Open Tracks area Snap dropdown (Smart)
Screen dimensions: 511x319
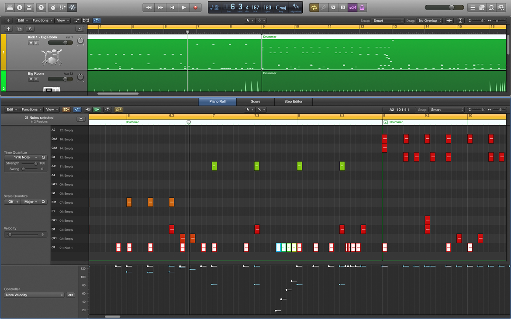tap(387, 21)
